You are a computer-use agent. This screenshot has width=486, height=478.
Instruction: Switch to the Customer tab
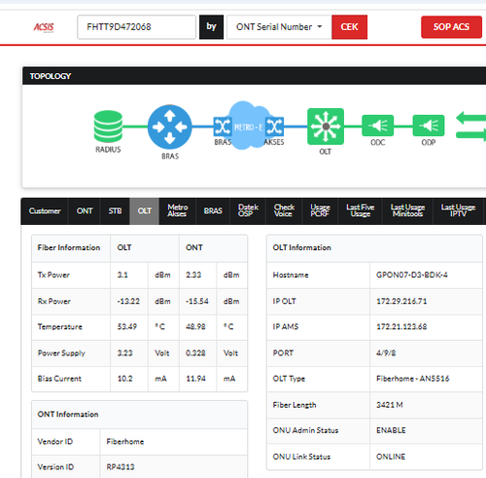(45, 211)
